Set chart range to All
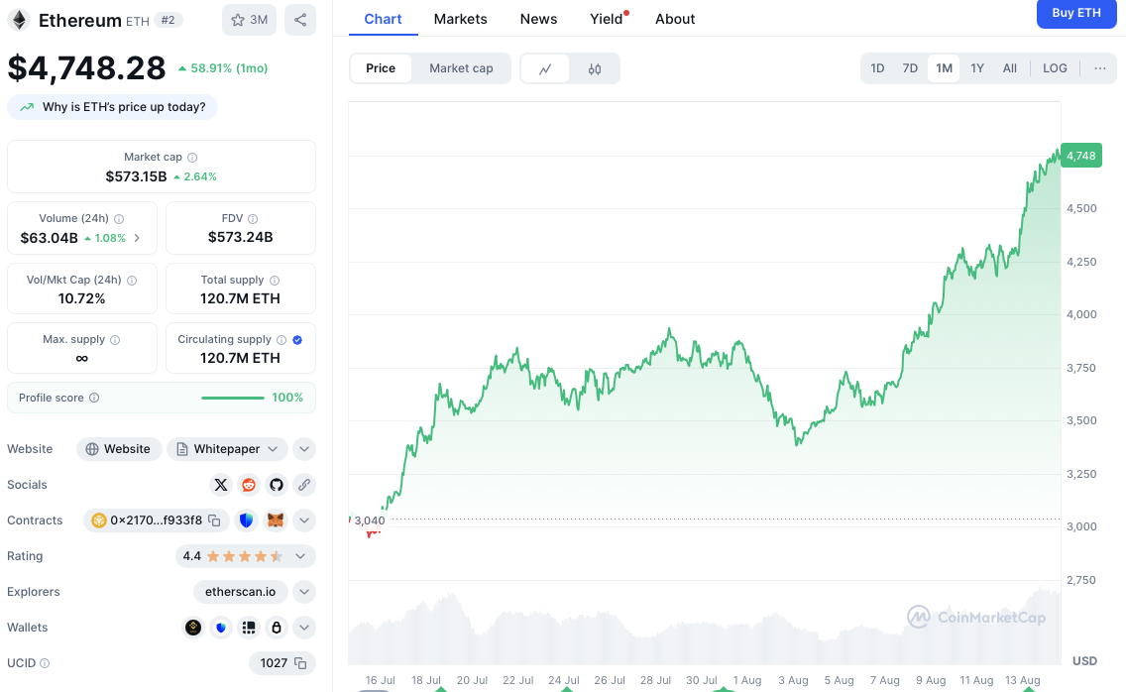1126x692 pixels. click(1010, 68)
